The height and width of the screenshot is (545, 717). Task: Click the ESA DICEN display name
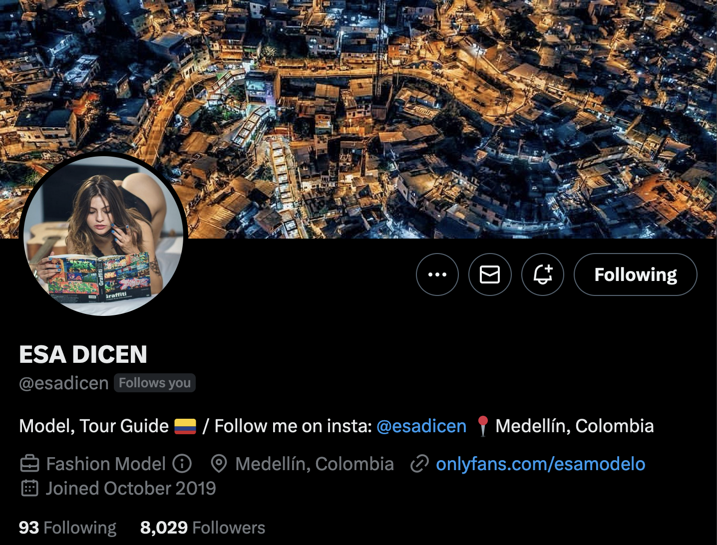(83, 355)
